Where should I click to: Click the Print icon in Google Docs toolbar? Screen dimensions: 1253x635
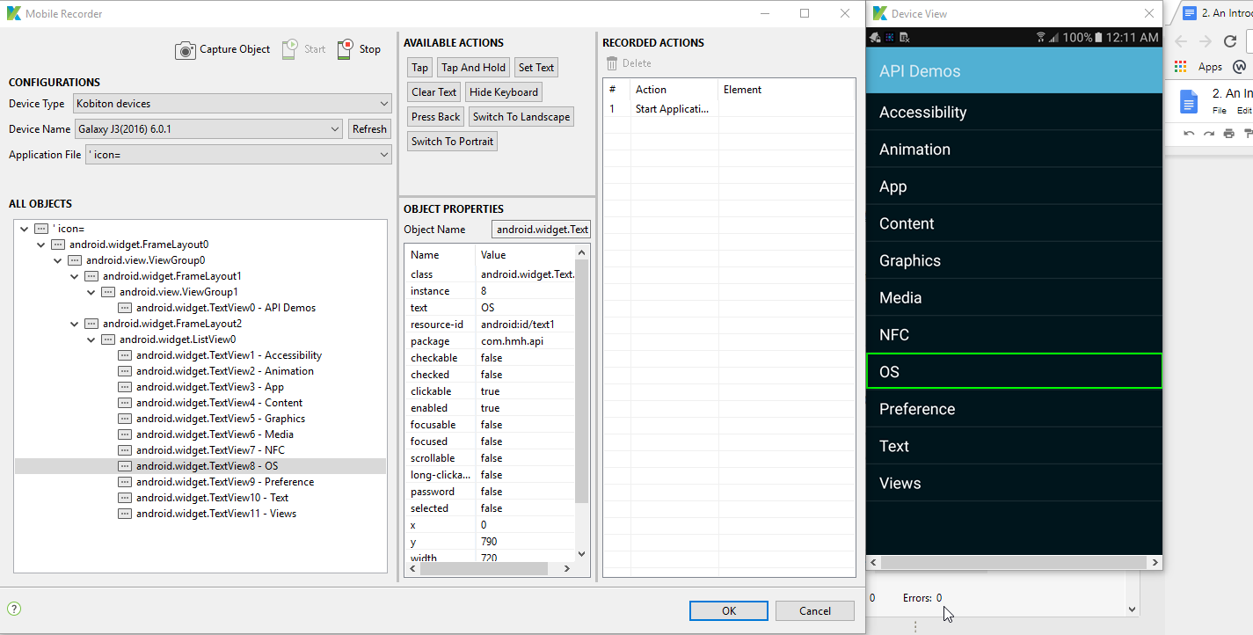pos(1228,133)
